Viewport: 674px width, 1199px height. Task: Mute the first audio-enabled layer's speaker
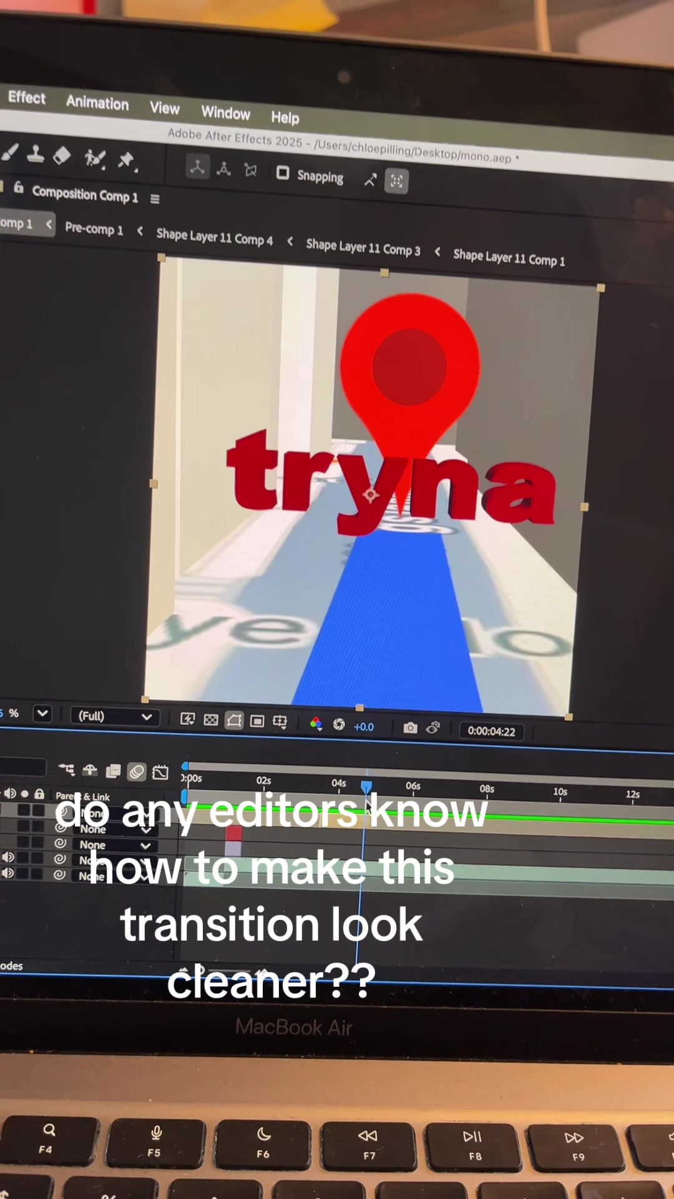pyautogui.click(x=8, y=857)
